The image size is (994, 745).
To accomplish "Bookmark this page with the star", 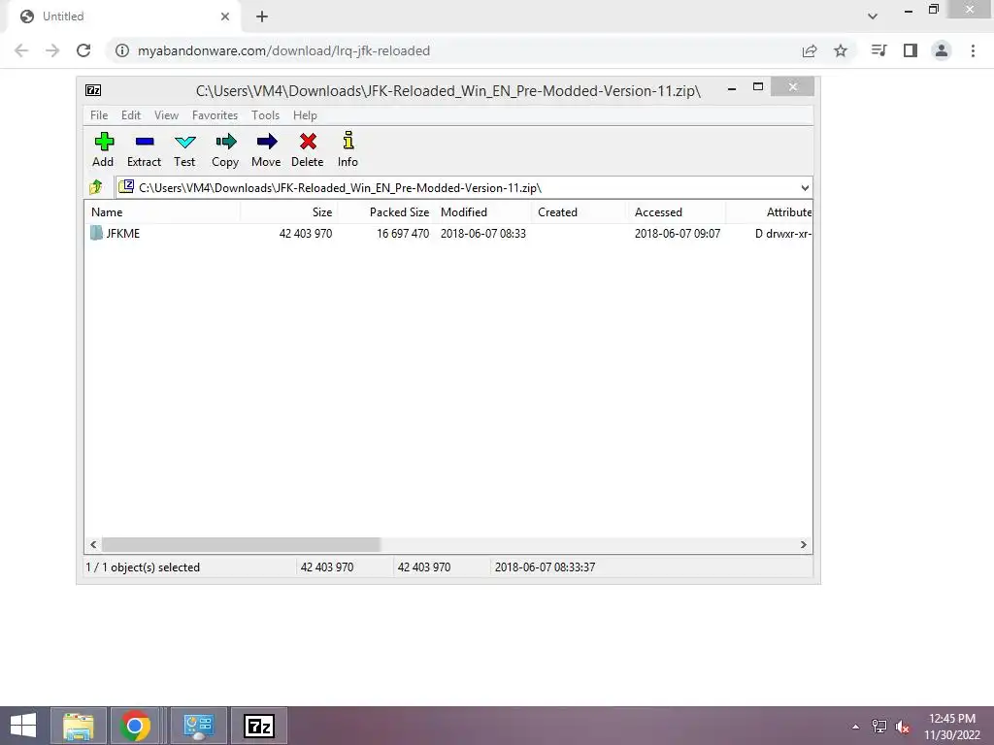I will [841, 50].
